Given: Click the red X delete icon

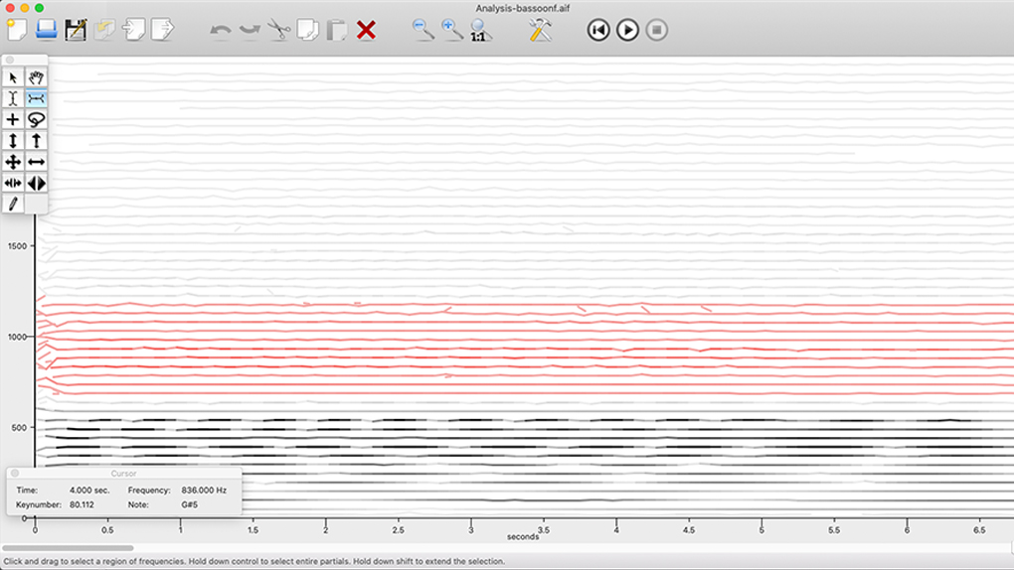Looking at the screenshot, I should [x=366, y=30].
